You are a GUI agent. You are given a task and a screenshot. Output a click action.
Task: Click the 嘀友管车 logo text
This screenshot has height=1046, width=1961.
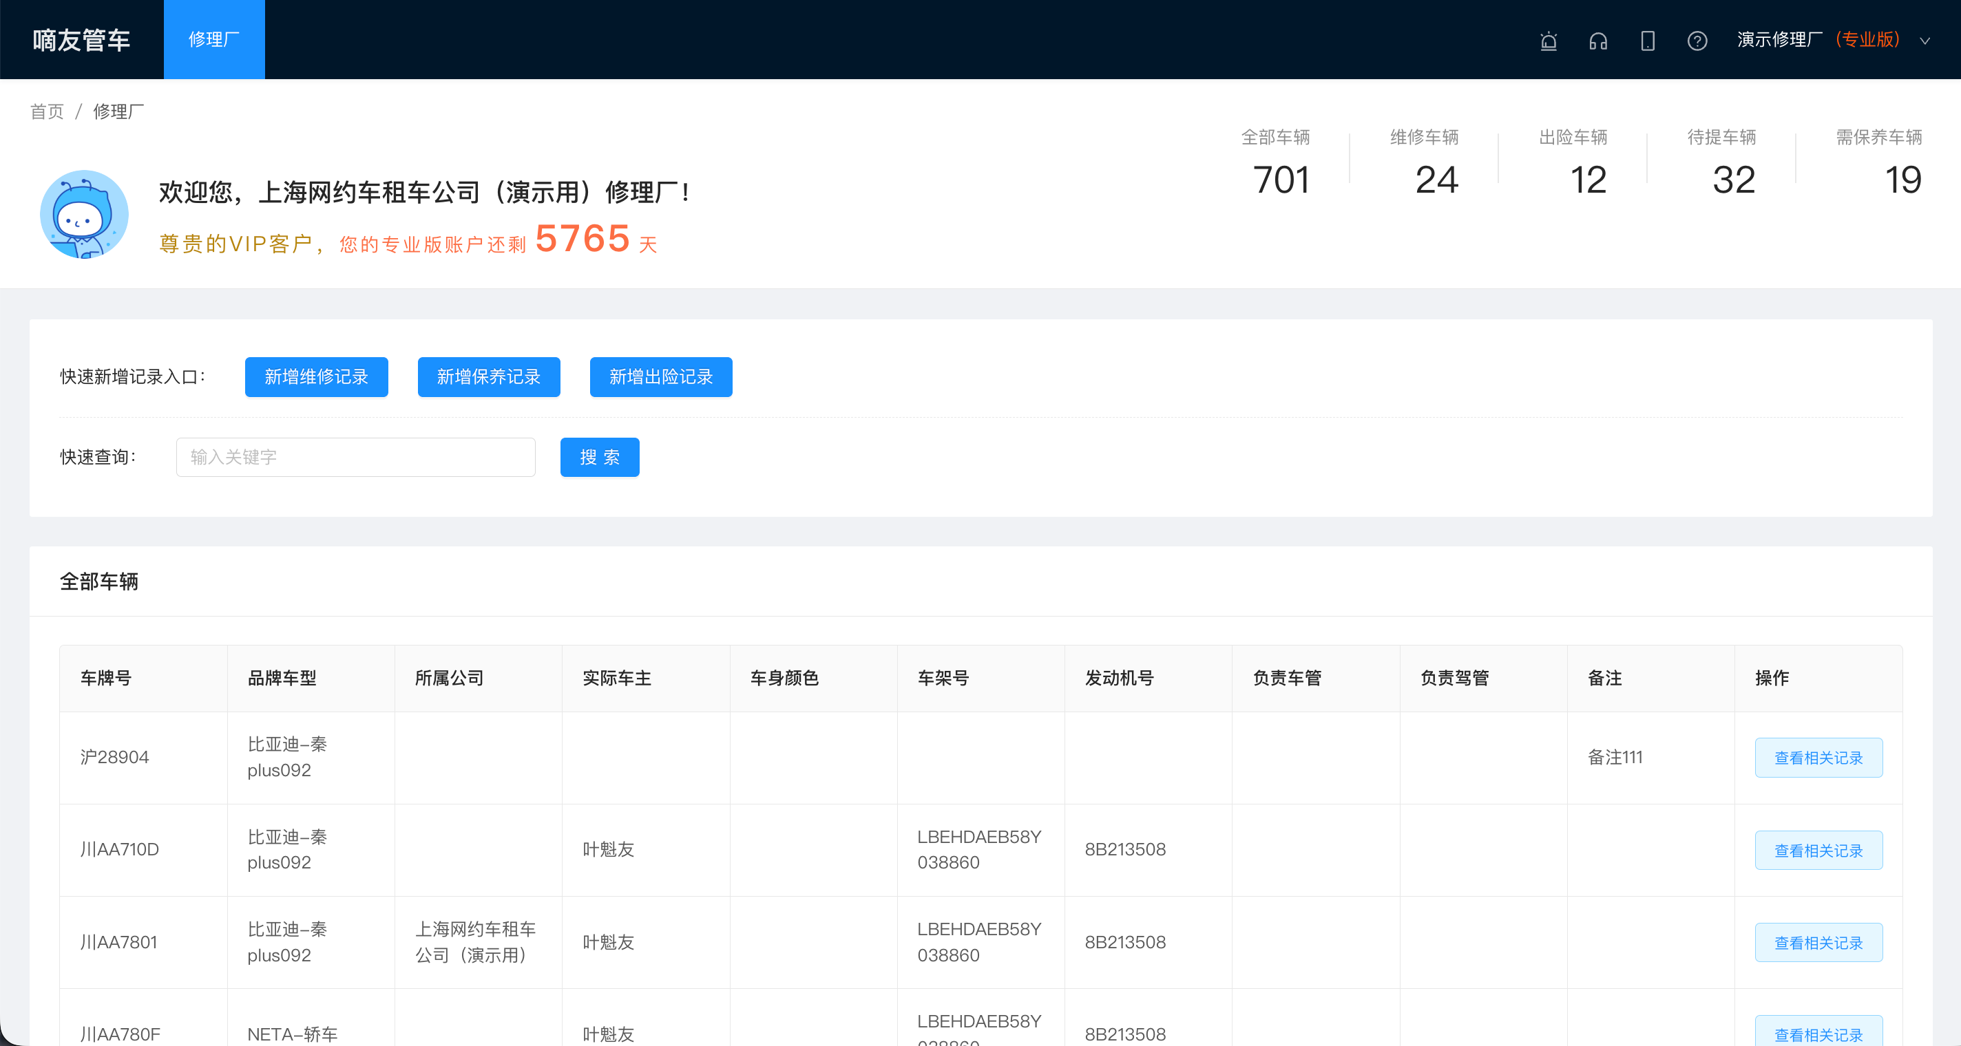[x=81, y=39]
